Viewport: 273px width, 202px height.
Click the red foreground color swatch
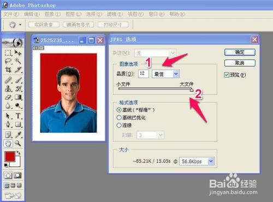pos(10,157)
